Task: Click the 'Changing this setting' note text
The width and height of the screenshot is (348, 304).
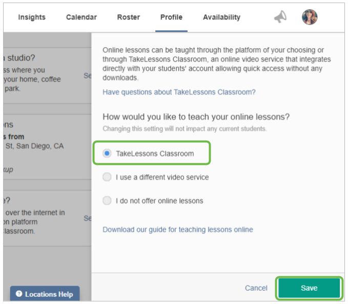Action: coord(185,129)
